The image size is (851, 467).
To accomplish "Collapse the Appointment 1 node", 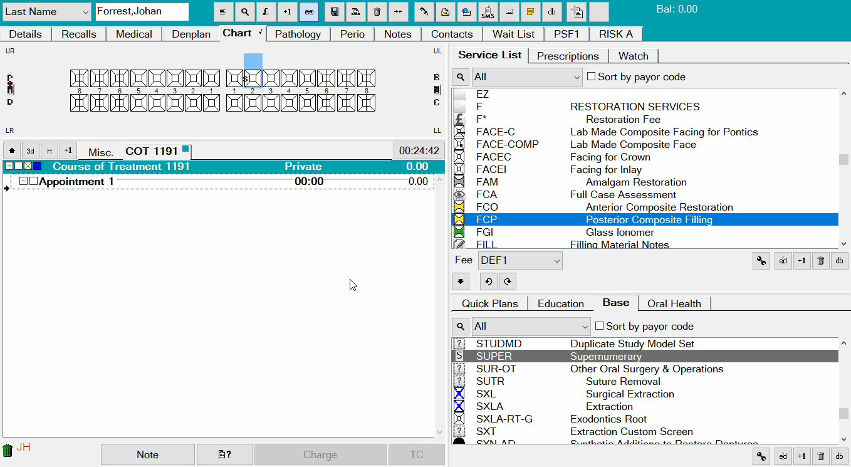I will point(23,181).
